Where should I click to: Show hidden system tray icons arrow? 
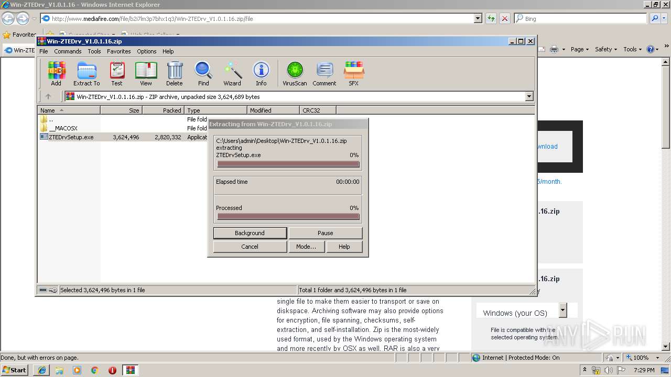[x=585, y=370]
